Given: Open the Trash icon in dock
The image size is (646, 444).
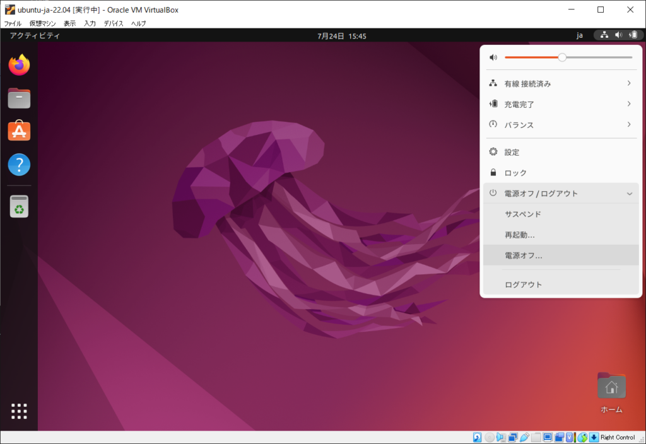Looking at the screenshot, I should point(19,206).
